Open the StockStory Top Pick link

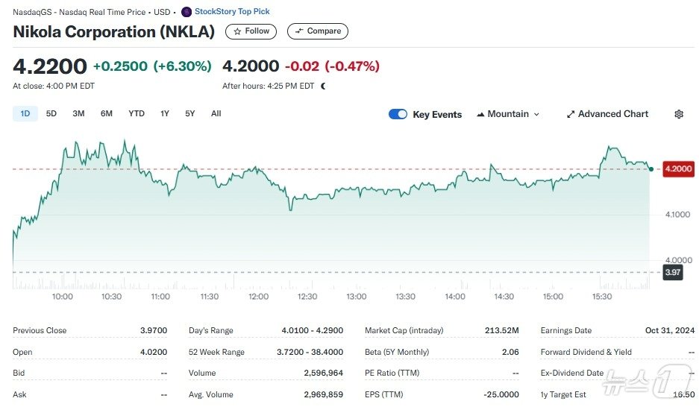(x=232, y=12)
